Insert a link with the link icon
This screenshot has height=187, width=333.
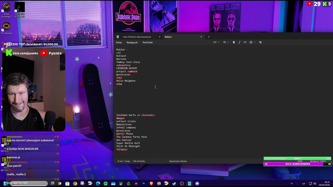click(x=245, y=42)
